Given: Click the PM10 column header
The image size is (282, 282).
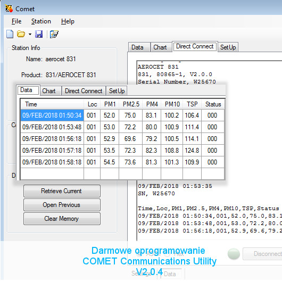Looking at the screenshot, I should pos(172,104).
